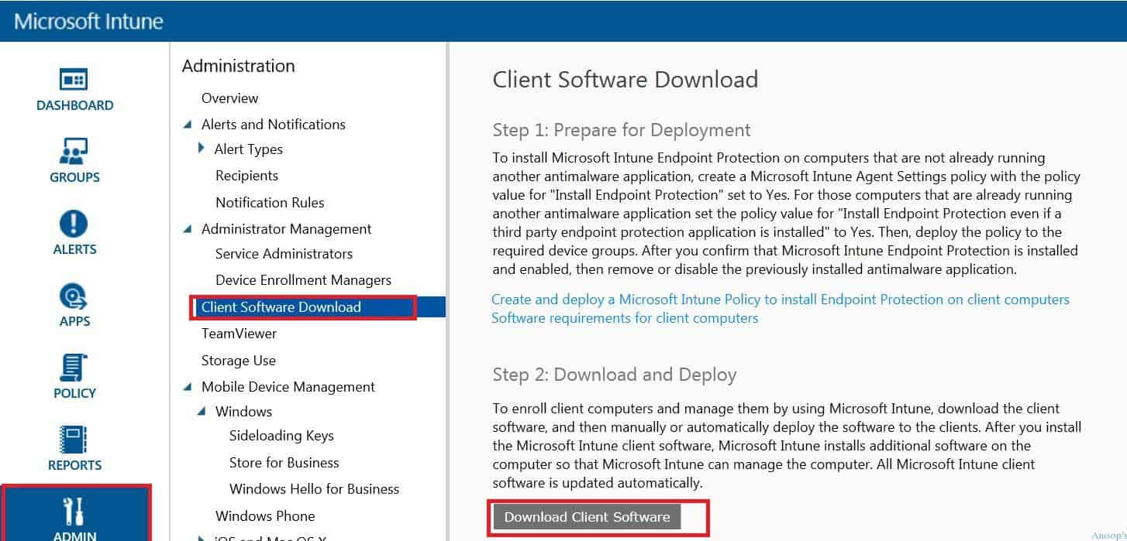This screenshot has width=1127, height=541.
Task: Click the Microsoft Intune header title
Action: [x=88, y=21]
